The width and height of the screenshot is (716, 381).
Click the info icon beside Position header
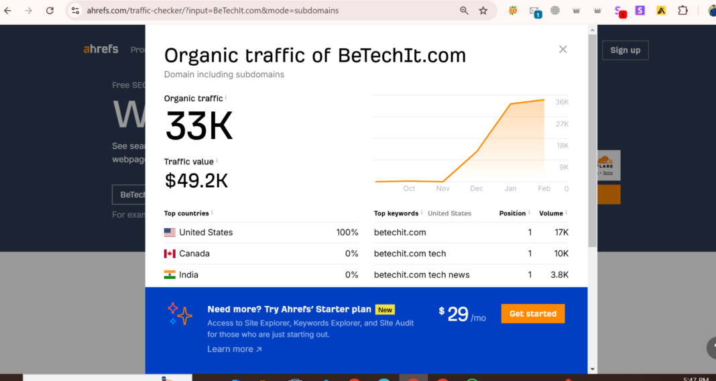click(x=529, y=212)
